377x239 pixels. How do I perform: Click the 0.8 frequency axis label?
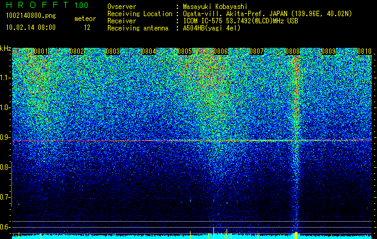5,167
